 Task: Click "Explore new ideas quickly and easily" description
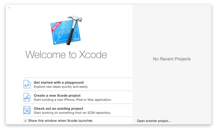61,87
